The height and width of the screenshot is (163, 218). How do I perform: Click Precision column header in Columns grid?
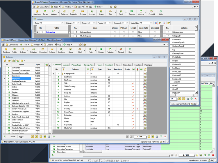coord(118,69)
